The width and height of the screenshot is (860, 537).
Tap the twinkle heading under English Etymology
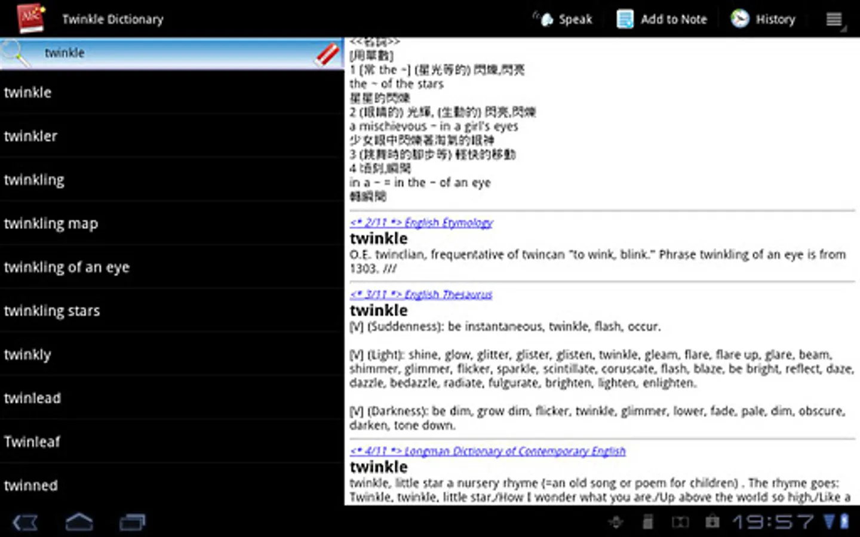379,239
